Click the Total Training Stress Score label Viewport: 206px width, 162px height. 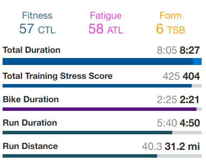coord(58,76)
